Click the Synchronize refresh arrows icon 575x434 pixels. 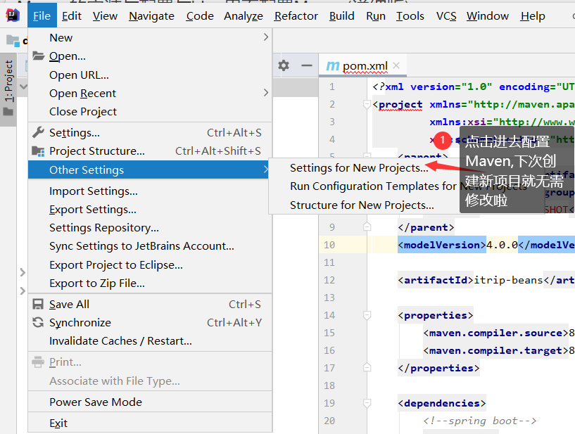[x=38, y=323]
